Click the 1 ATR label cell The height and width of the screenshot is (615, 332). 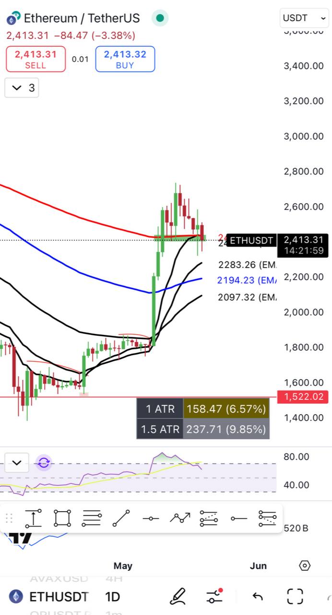tap(160, 409)
